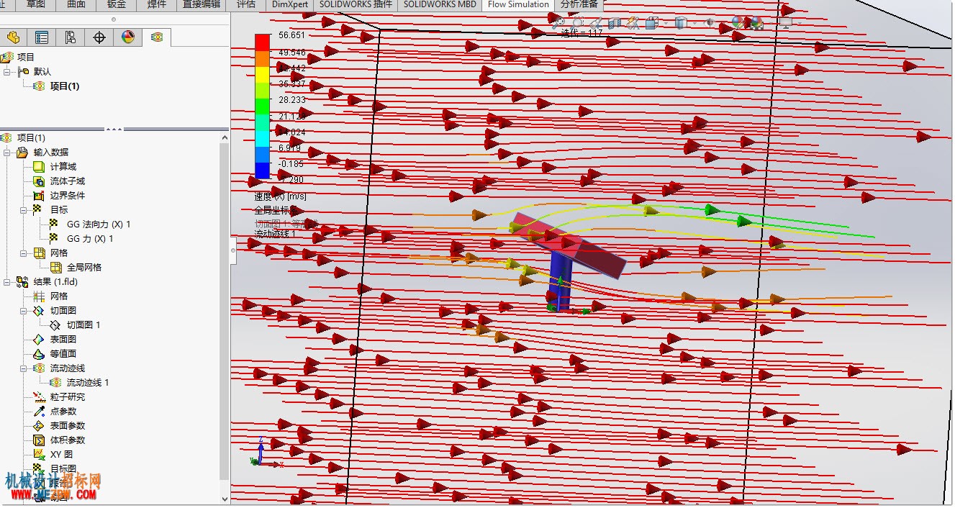Select the Flow Simulation analysis panel tab
The width and height of the screenshot is (955, 508).
tap(157, 37)
